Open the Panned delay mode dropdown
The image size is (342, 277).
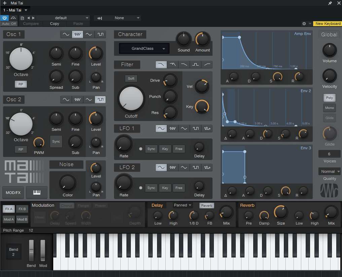click(182, 205)
